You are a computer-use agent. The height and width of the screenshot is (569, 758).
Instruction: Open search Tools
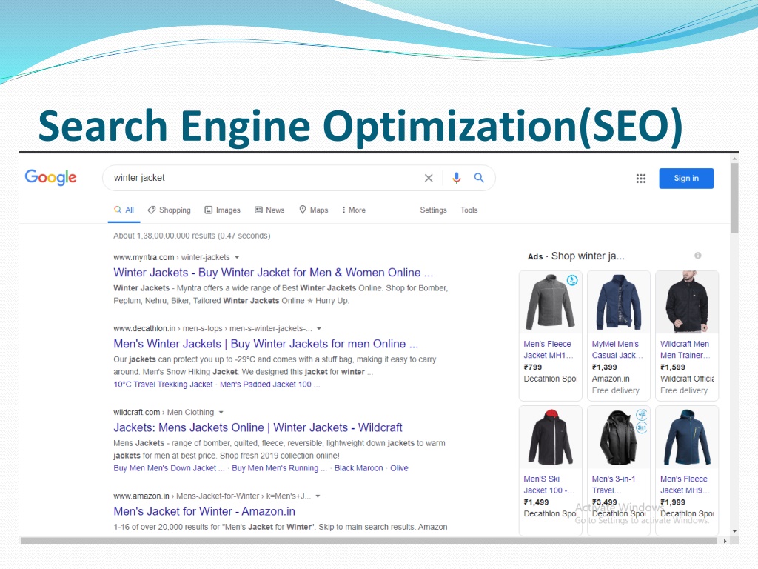pyautogui.click(x=469, y=210)
